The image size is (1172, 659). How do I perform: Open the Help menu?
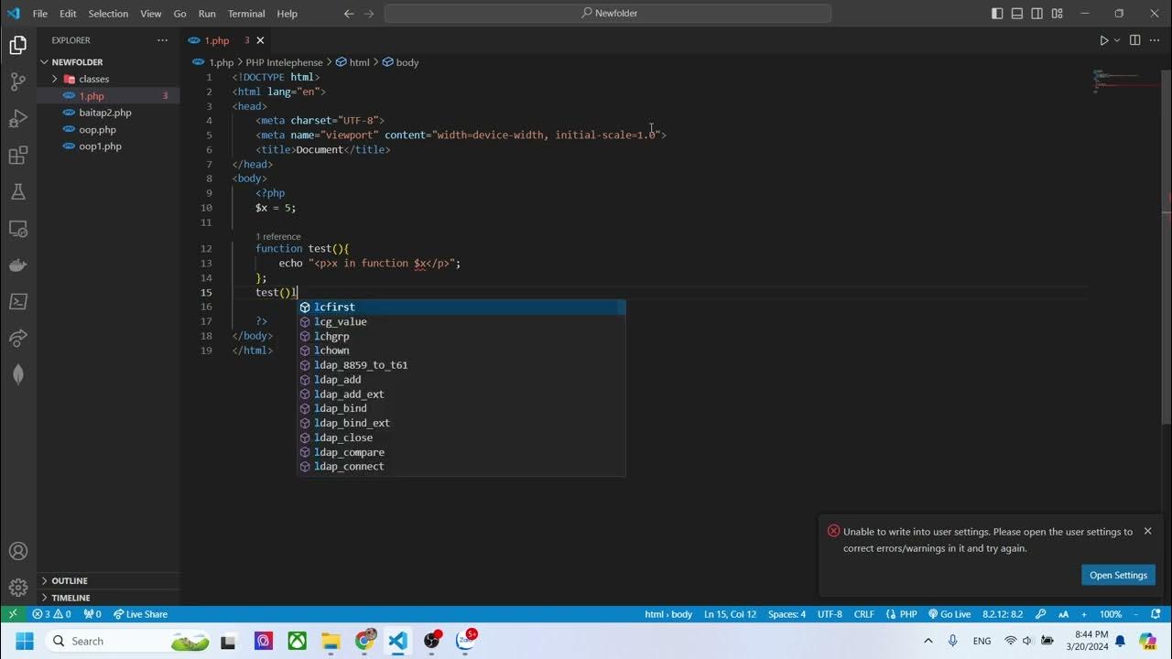tap(288, 14)
